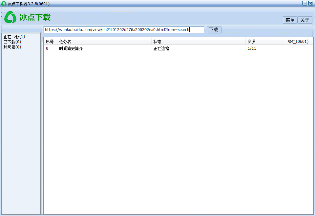315x216 pixels.
Task: Click the 正在连接 status cell
Action: [x=161, y=48]
